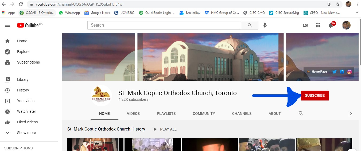This screenshot has width=361, height=151.
Task: Show more bookmarks with double chevron
Action: pyautogui.click(x=356, y=12)
